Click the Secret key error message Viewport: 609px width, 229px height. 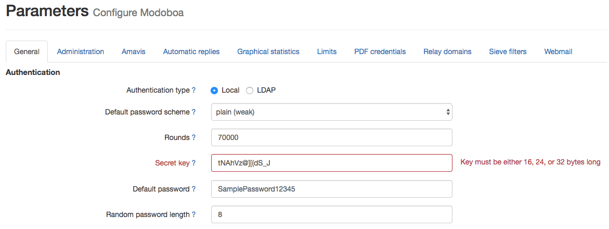[x=530, y=162]
